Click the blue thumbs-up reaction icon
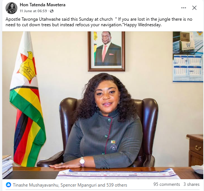The image size is (204, 191). [8, 185]
